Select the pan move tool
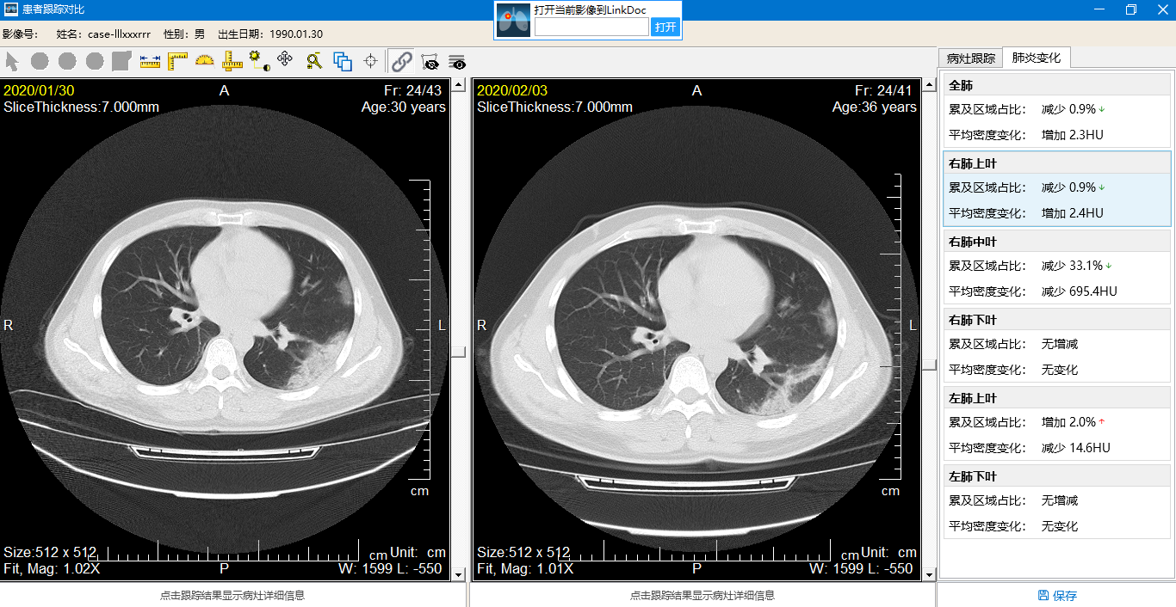The width and height of the screenshot is (1176, 607). (x=286, y=60)
